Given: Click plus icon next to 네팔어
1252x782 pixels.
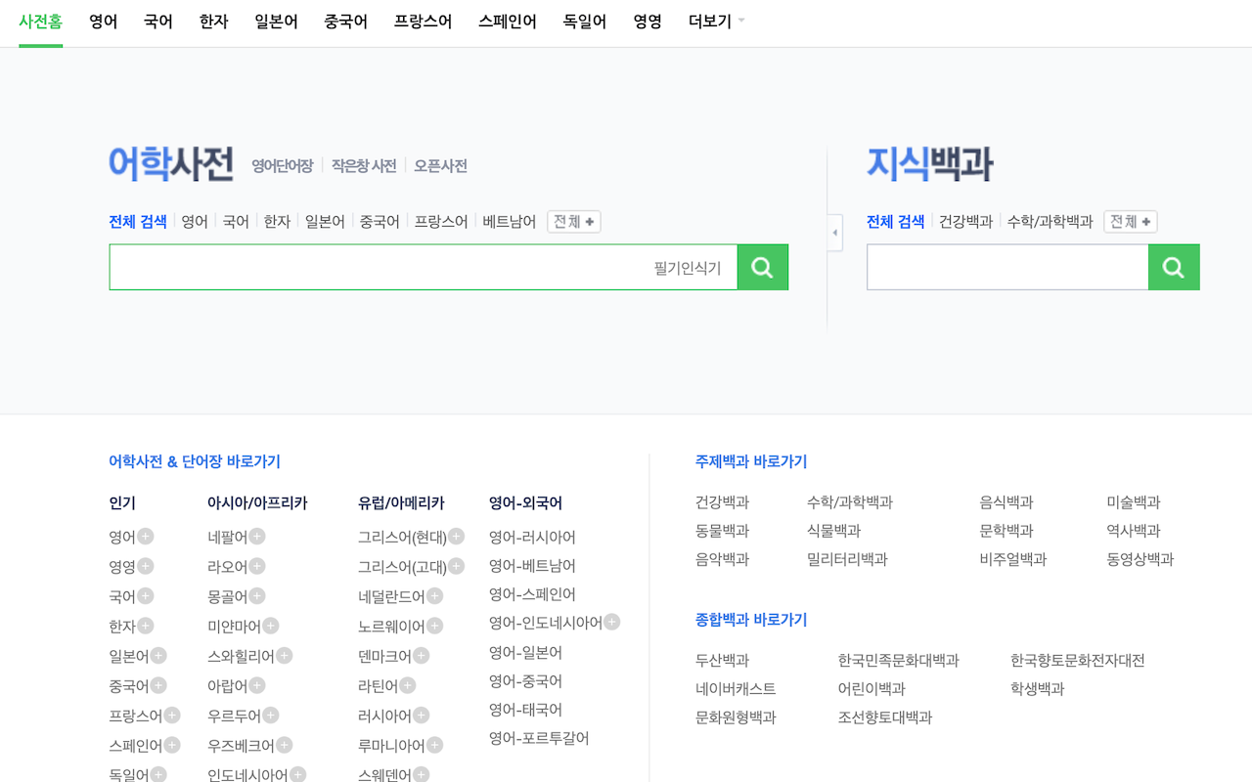Looking at the screenshot, I should 257,536.
